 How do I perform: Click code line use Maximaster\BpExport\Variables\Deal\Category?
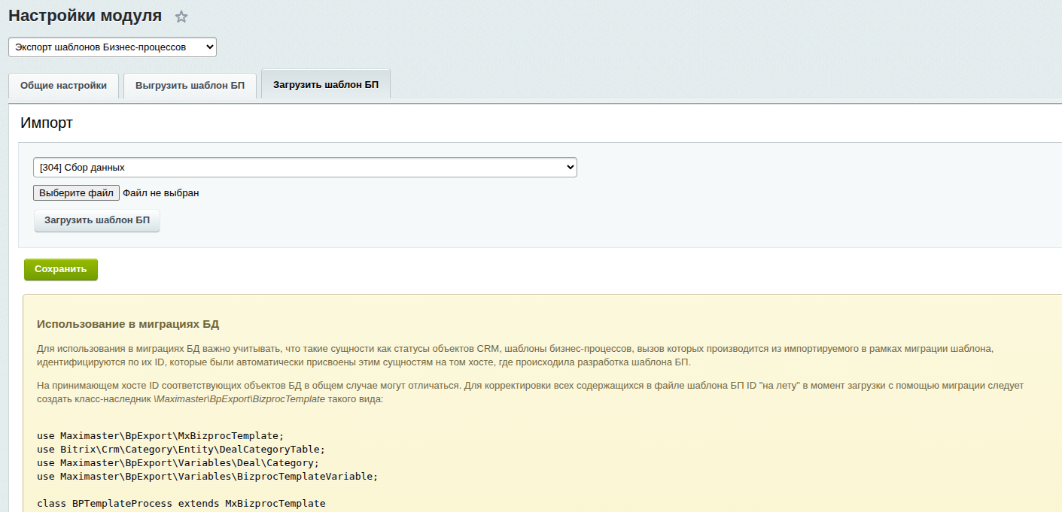point(178,462)
